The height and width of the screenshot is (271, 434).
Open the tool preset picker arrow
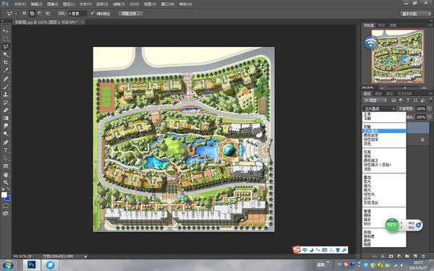16,14
